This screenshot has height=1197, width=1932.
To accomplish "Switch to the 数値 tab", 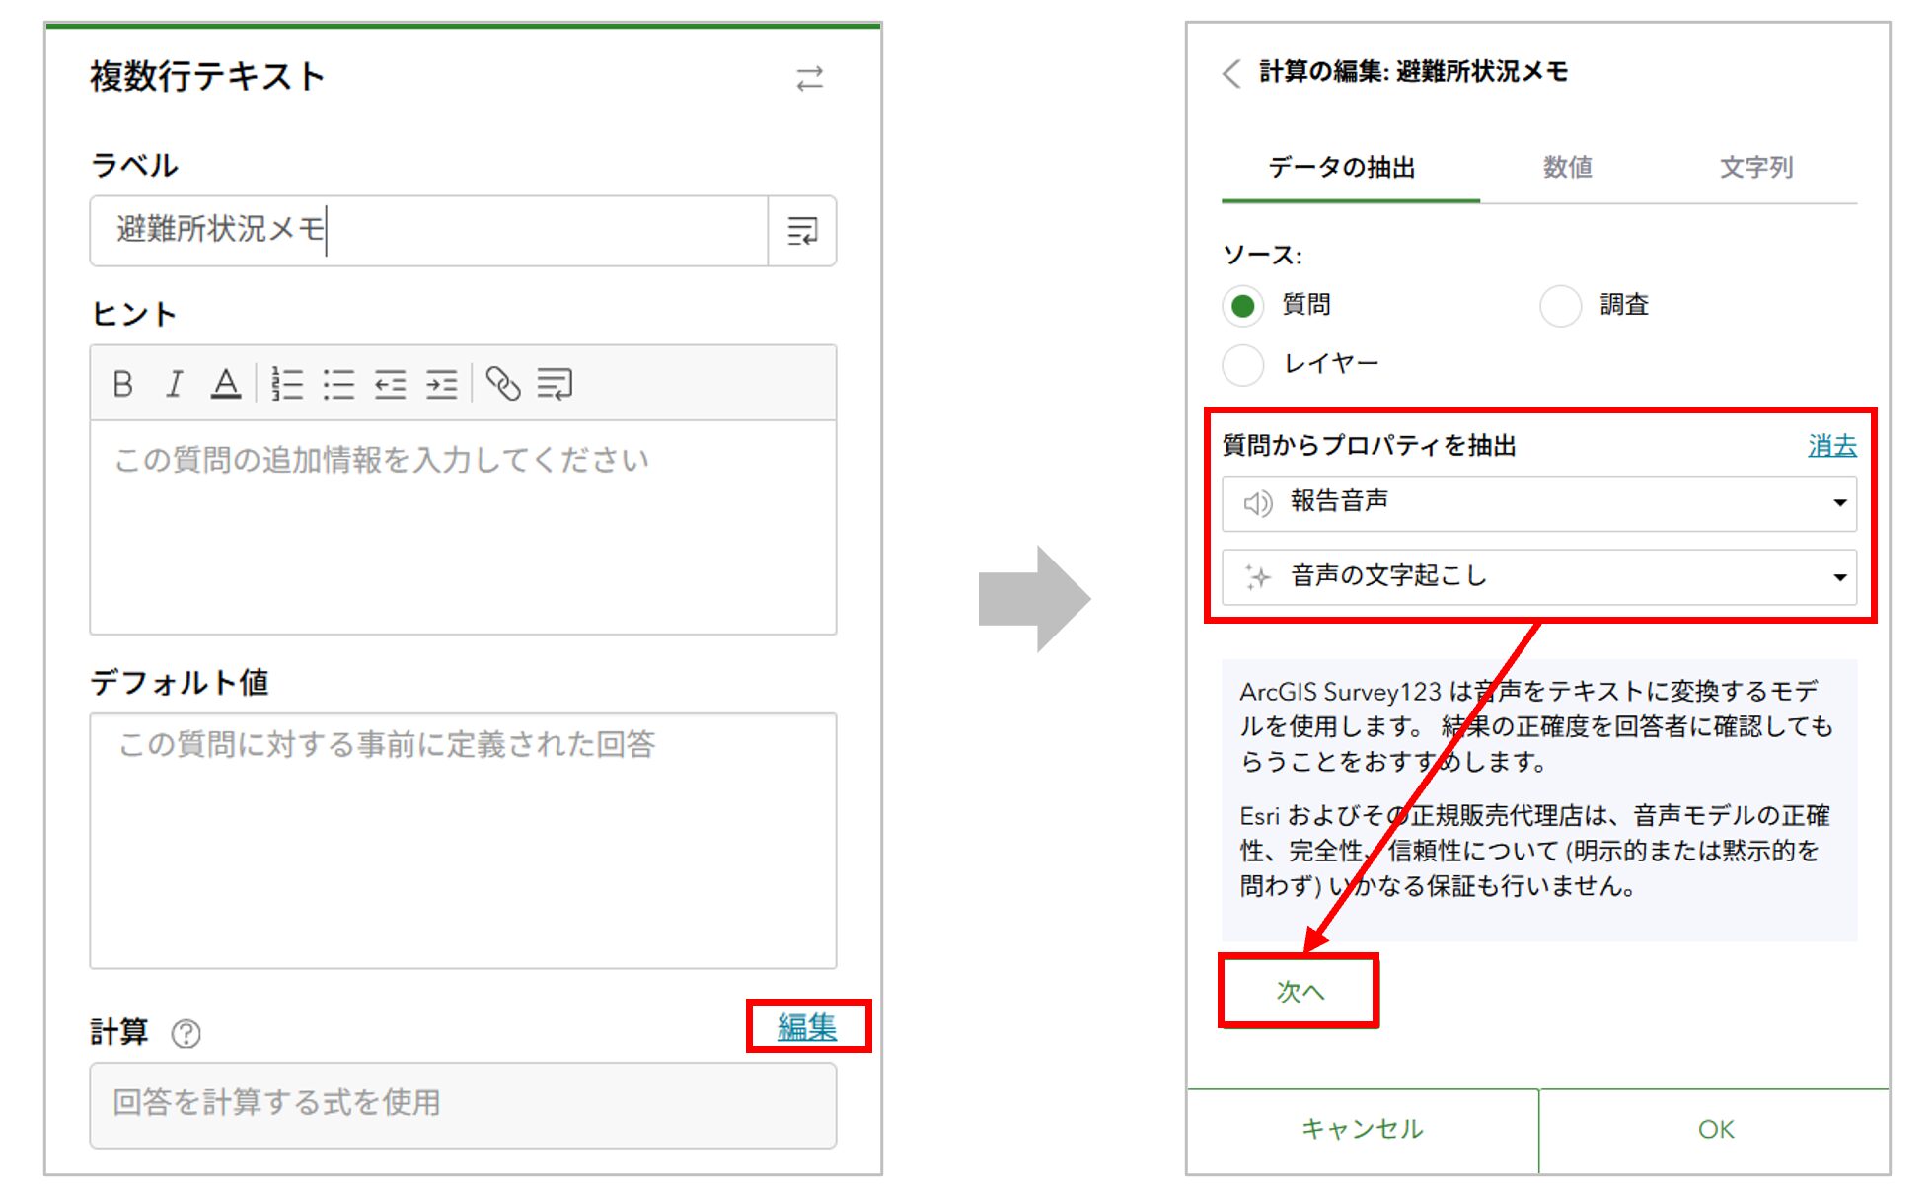I will coord(1567,168).
